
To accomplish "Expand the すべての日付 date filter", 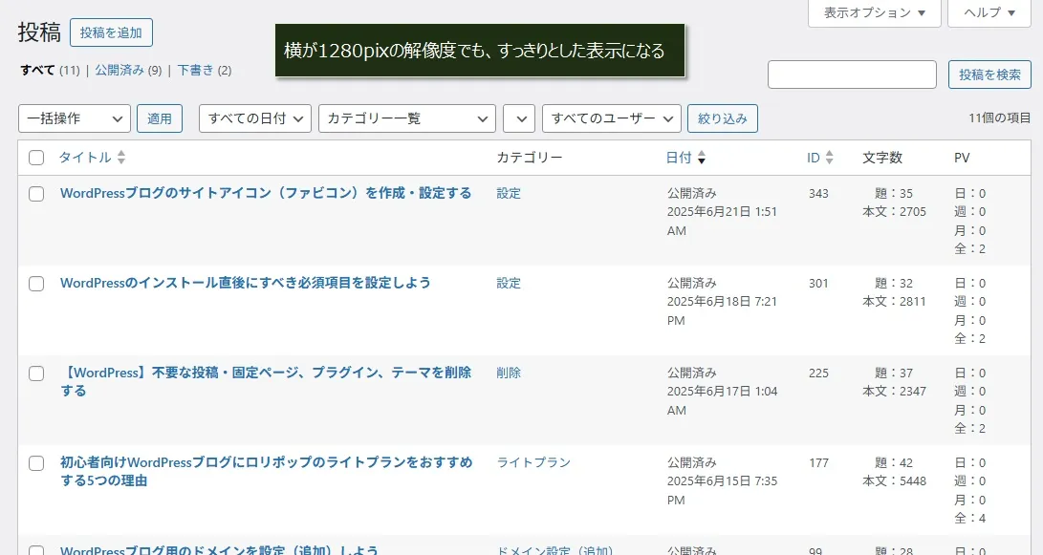I will tap(255, 118).
